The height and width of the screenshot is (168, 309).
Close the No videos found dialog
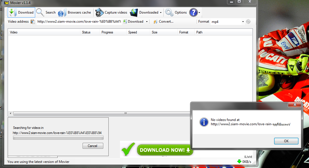point(295,105)
